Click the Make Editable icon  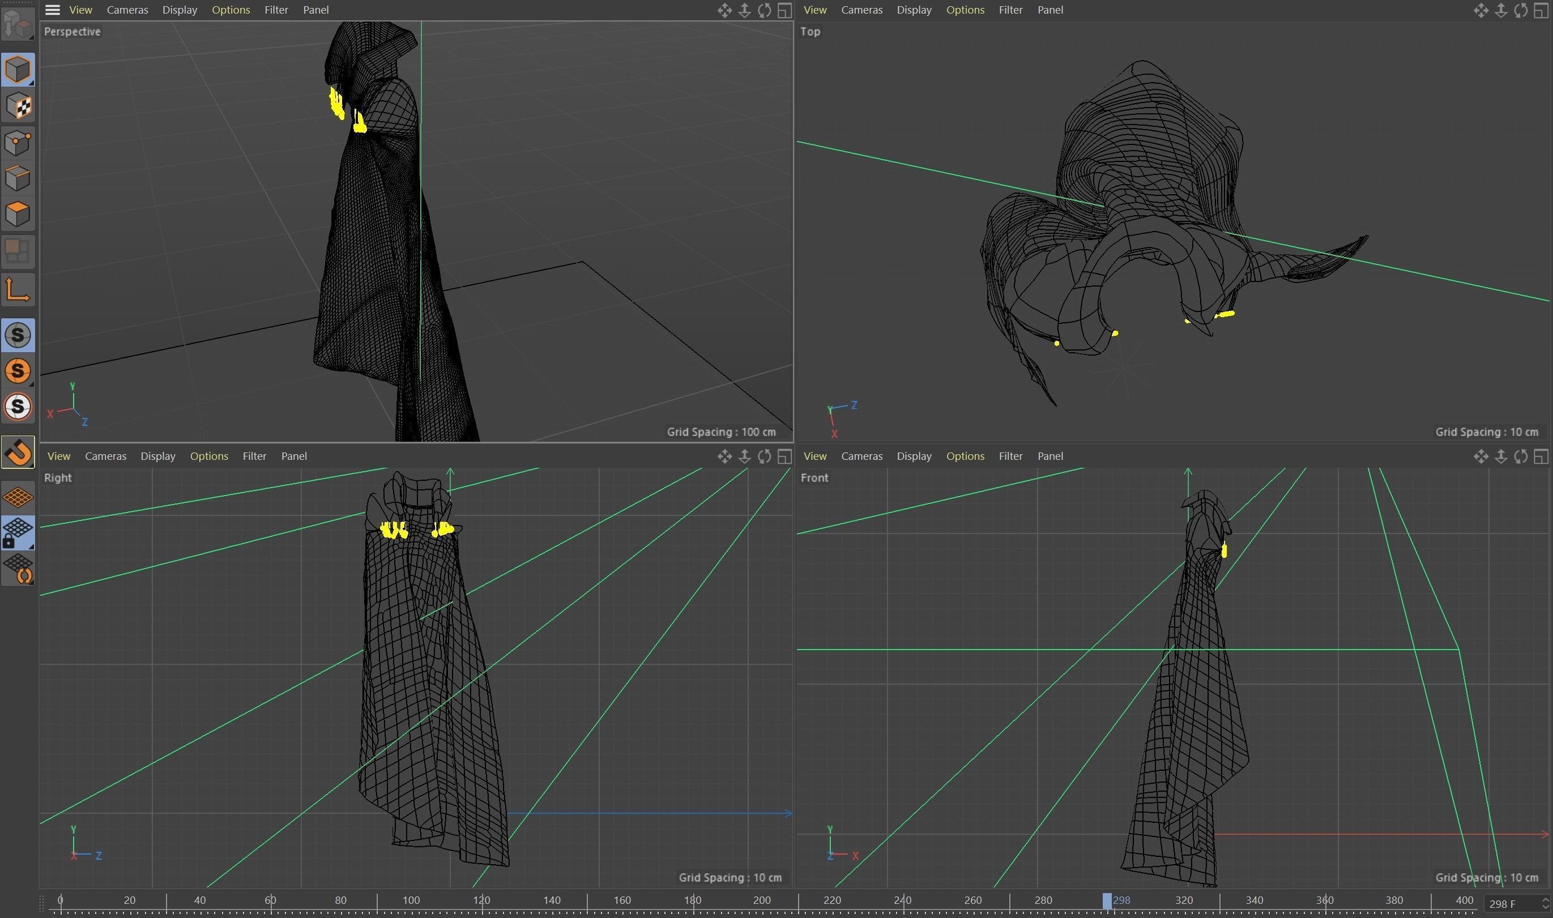[x=18, y=24]
